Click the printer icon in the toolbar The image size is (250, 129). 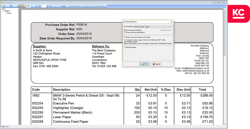[4, 6]
